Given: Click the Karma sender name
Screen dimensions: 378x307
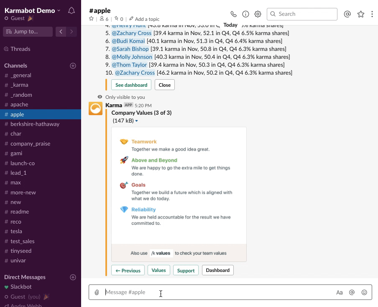Looking at the screenshot, I should point(114,105).
